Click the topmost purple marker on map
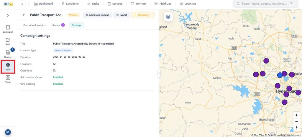 [x=266, y=61]
